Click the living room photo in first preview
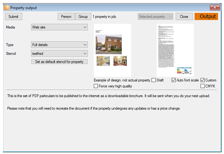This screenshot has height=154, width=224. point(120,61)
